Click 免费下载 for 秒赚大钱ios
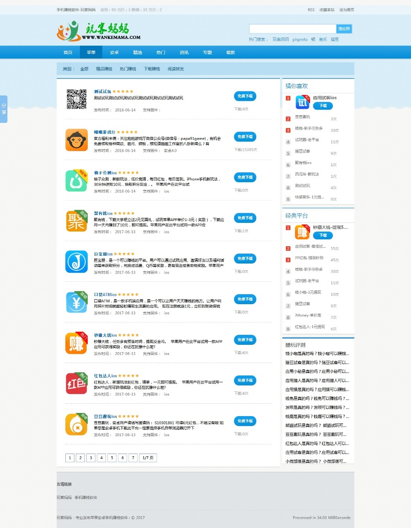This screenshot has width=411, height=528. [x=245, y=340]
